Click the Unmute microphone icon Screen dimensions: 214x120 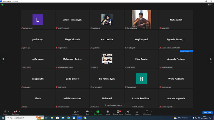5,112
